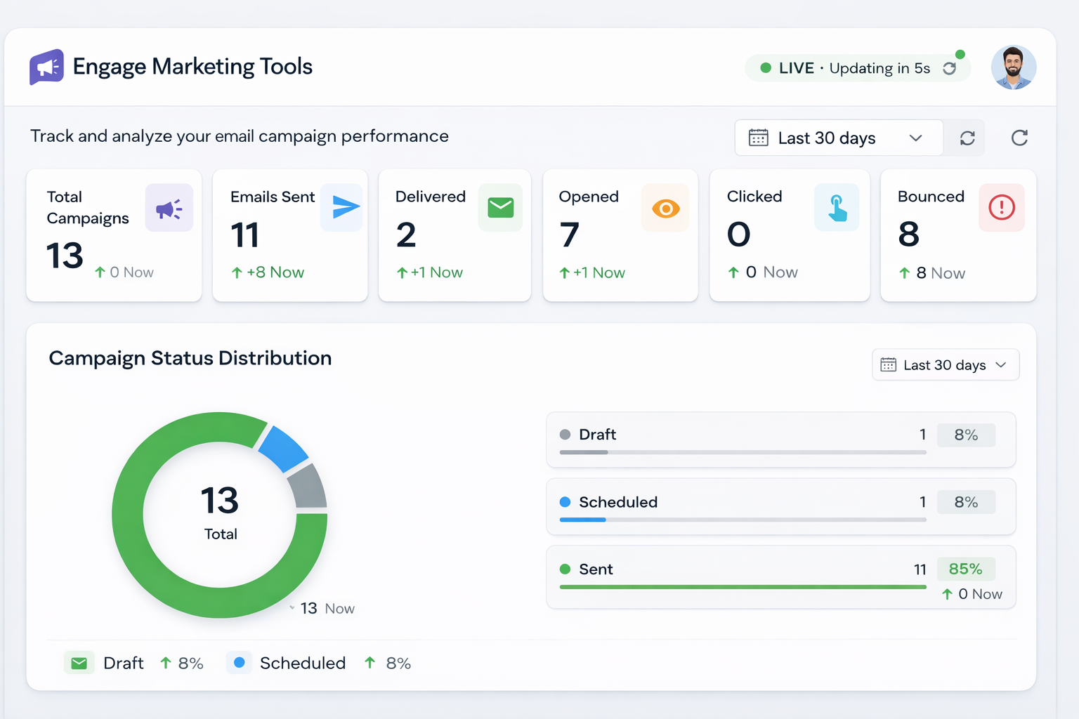Click the blue Scheduled dot in status list
Screen dimensions: 1079x719
565,502
